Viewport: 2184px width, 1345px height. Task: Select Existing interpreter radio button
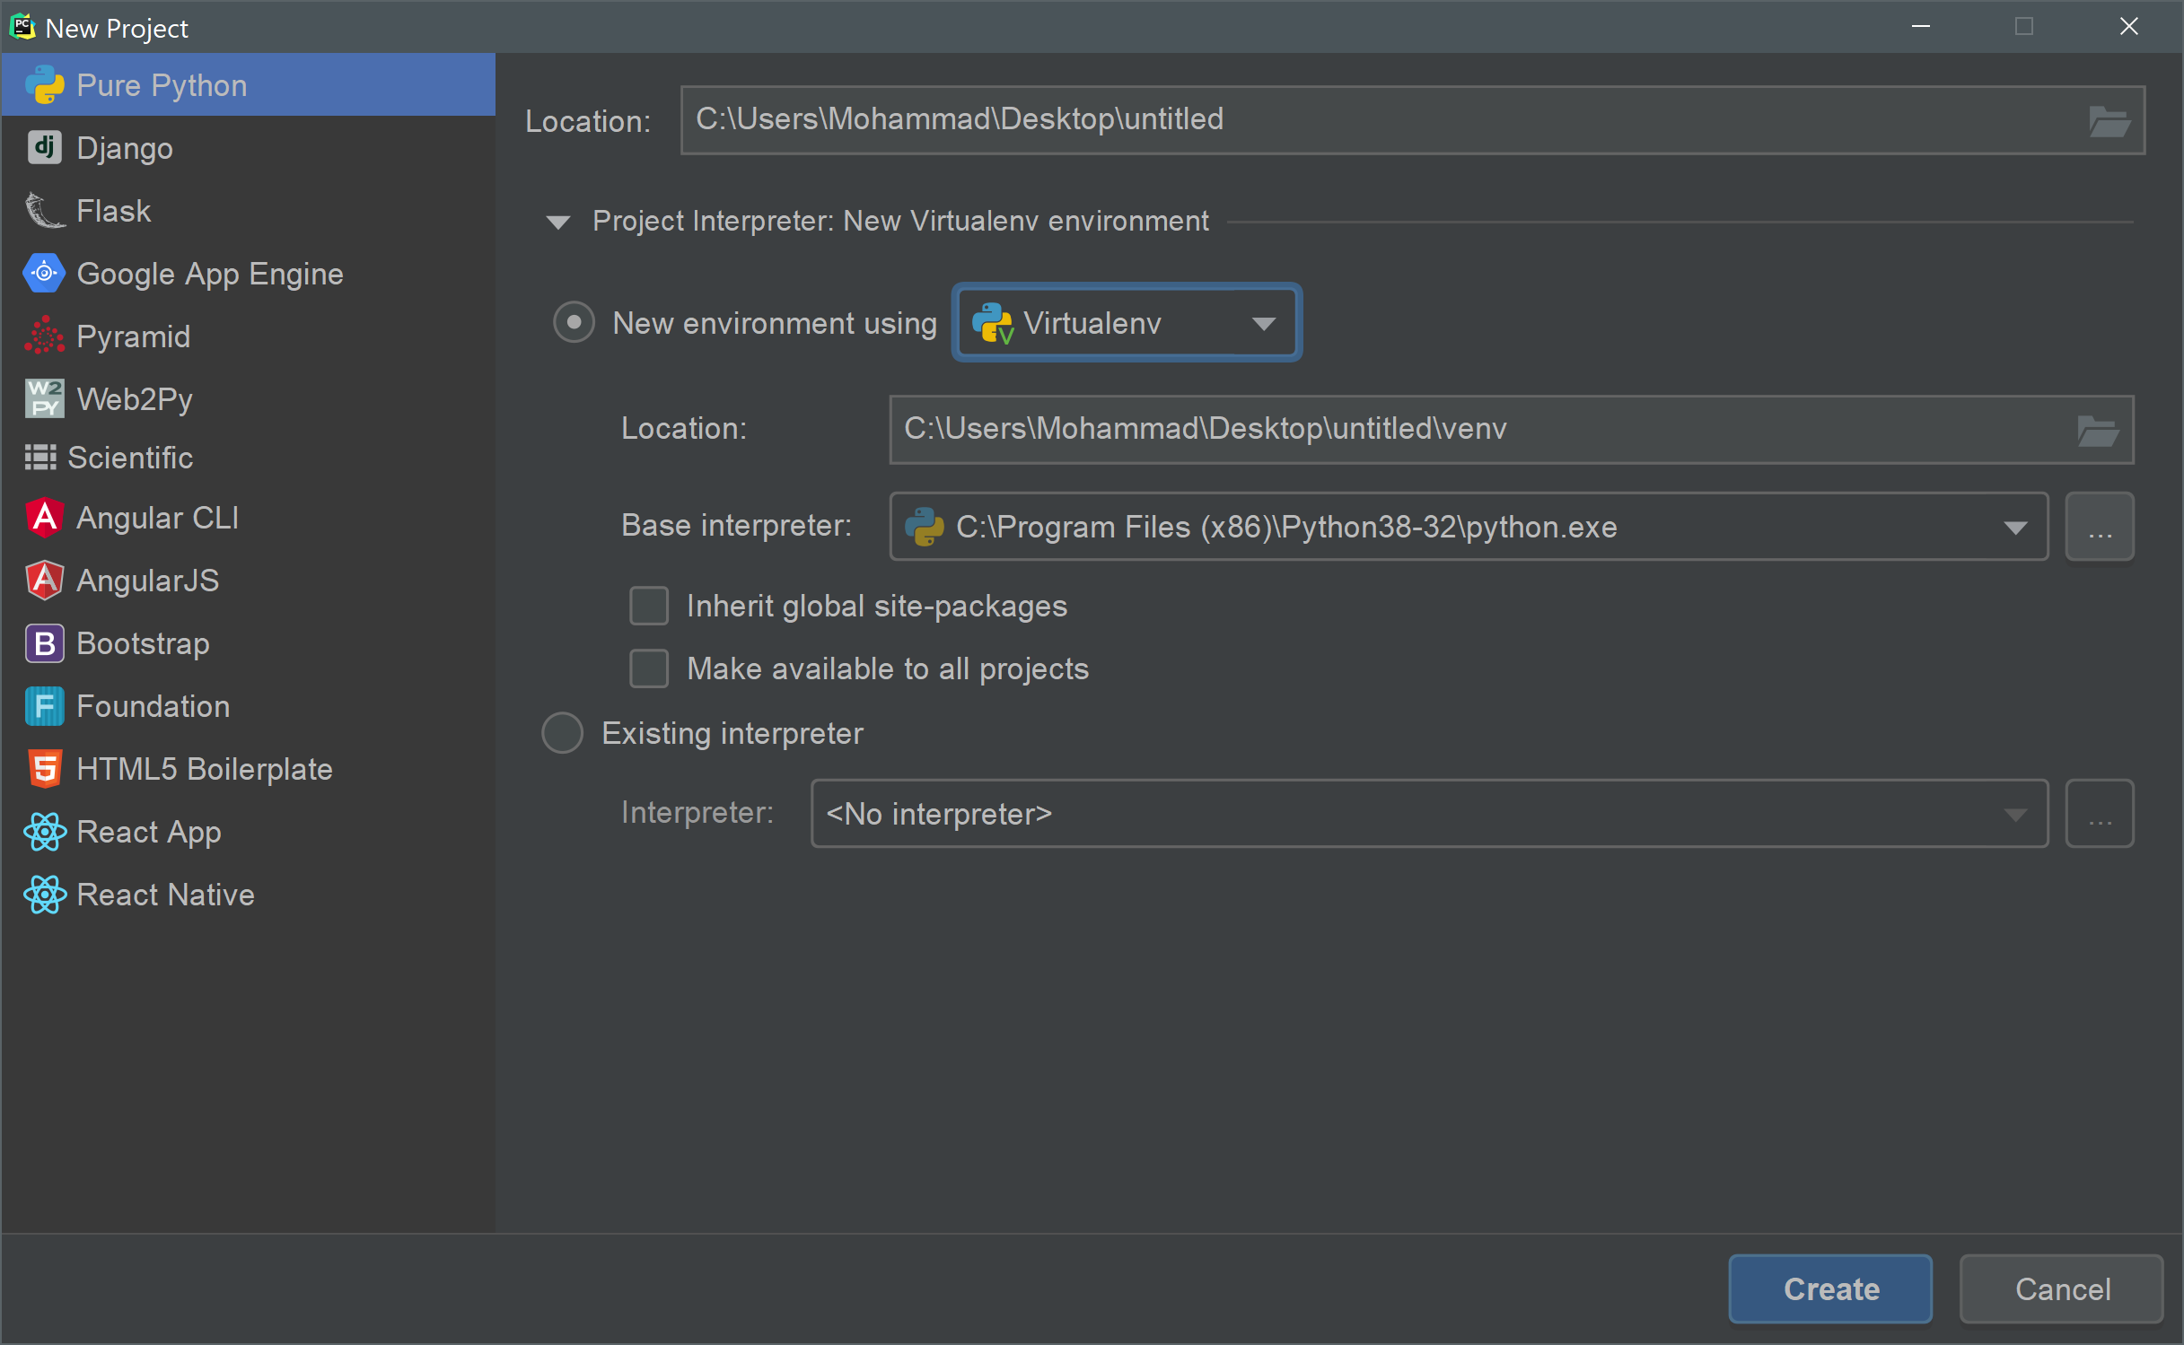click(563, 733)
